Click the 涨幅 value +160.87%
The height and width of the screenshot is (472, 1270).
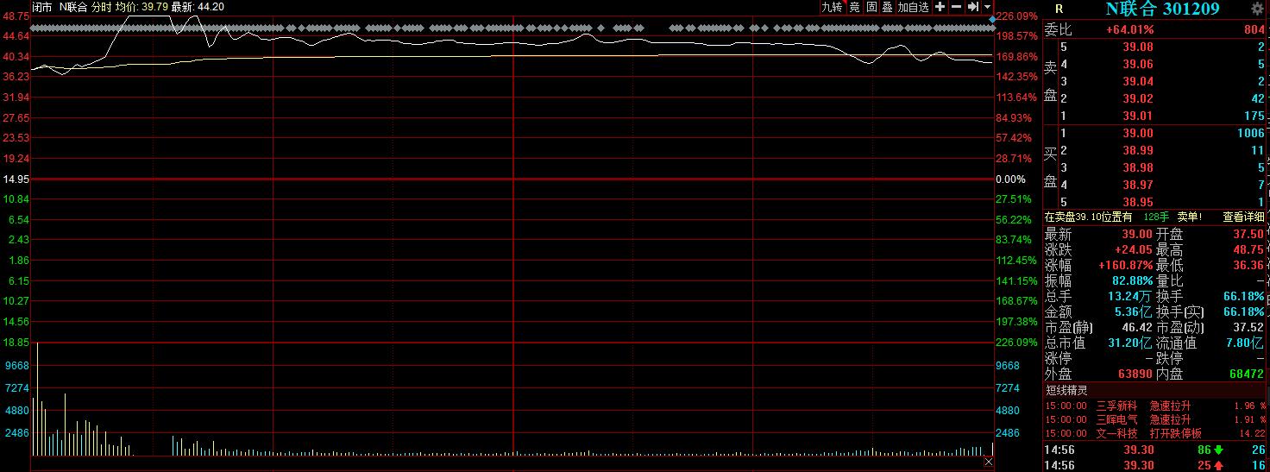pyautogui.click(x=1126, y=265)
